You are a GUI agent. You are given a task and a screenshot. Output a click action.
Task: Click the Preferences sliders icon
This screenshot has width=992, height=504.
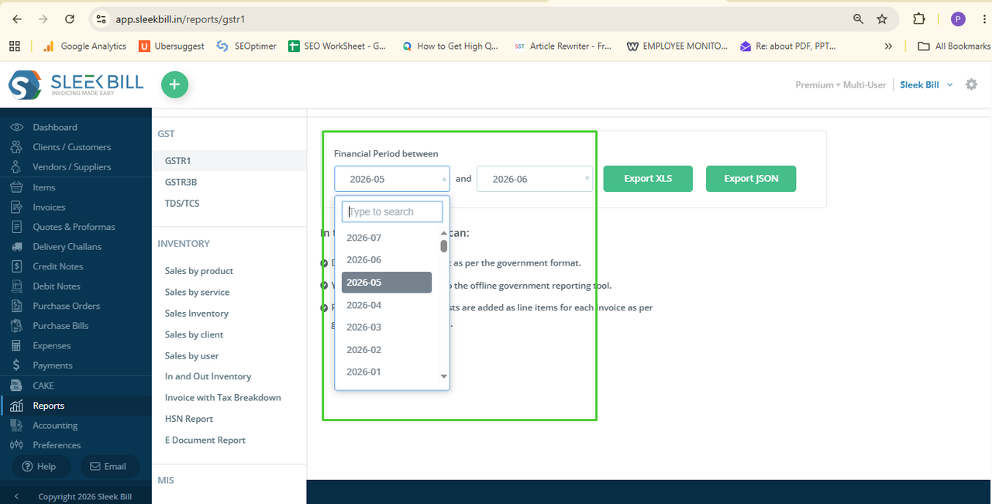tap(16, 445)
